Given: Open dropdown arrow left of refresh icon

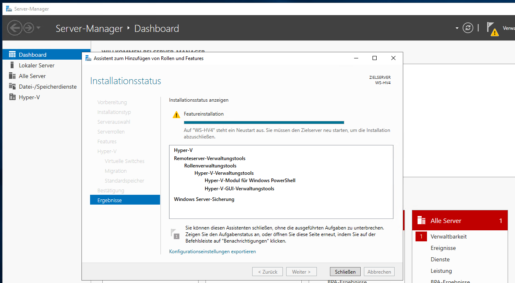Looking at the screenshot, I should coord(457,28).
